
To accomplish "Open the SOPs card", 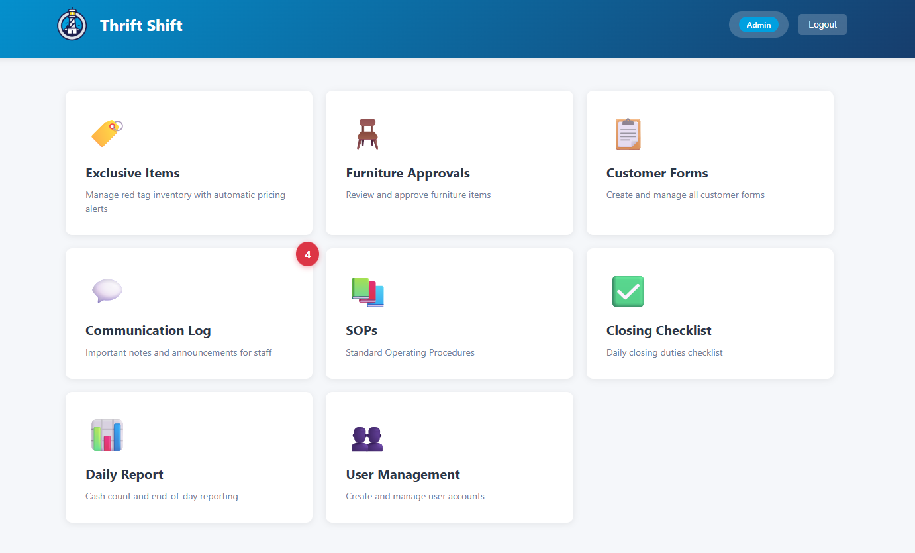I will [x=449, y=313].
